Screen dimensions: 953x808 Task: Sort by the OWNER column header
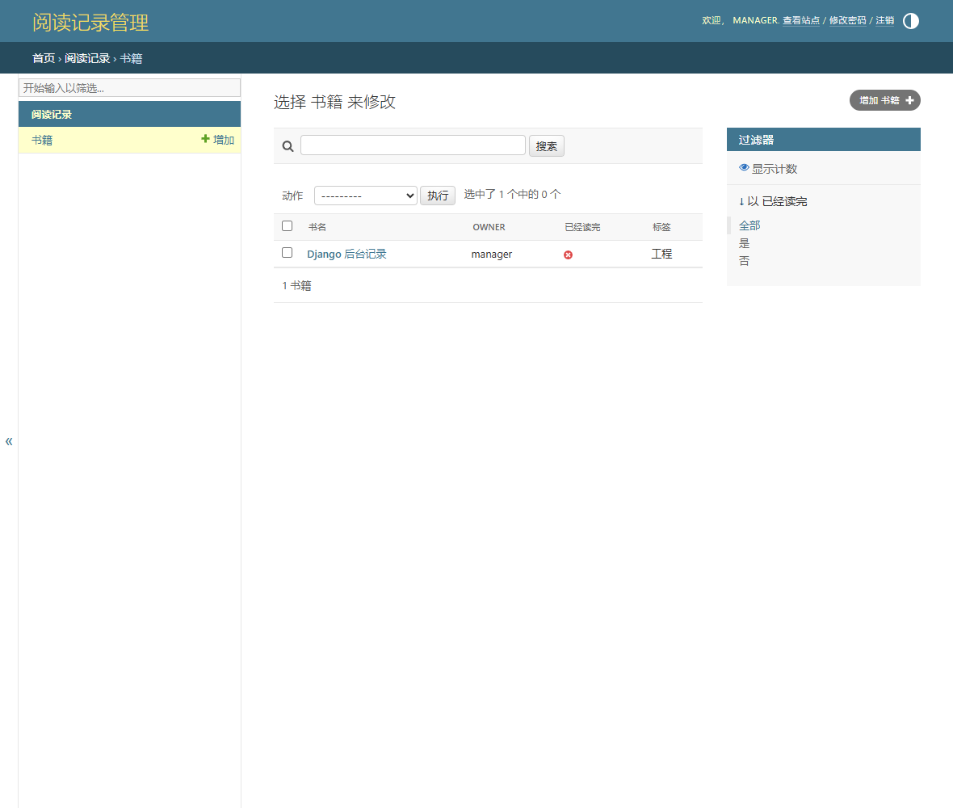pyautogui.click(x=489, y=227)
